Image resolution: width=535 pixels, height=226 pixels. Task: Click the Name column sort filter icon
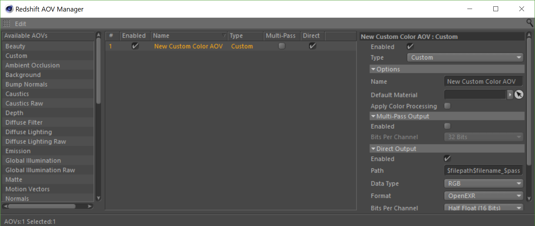coord(224,36)
